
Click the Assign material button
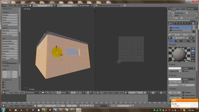point(173,35)
